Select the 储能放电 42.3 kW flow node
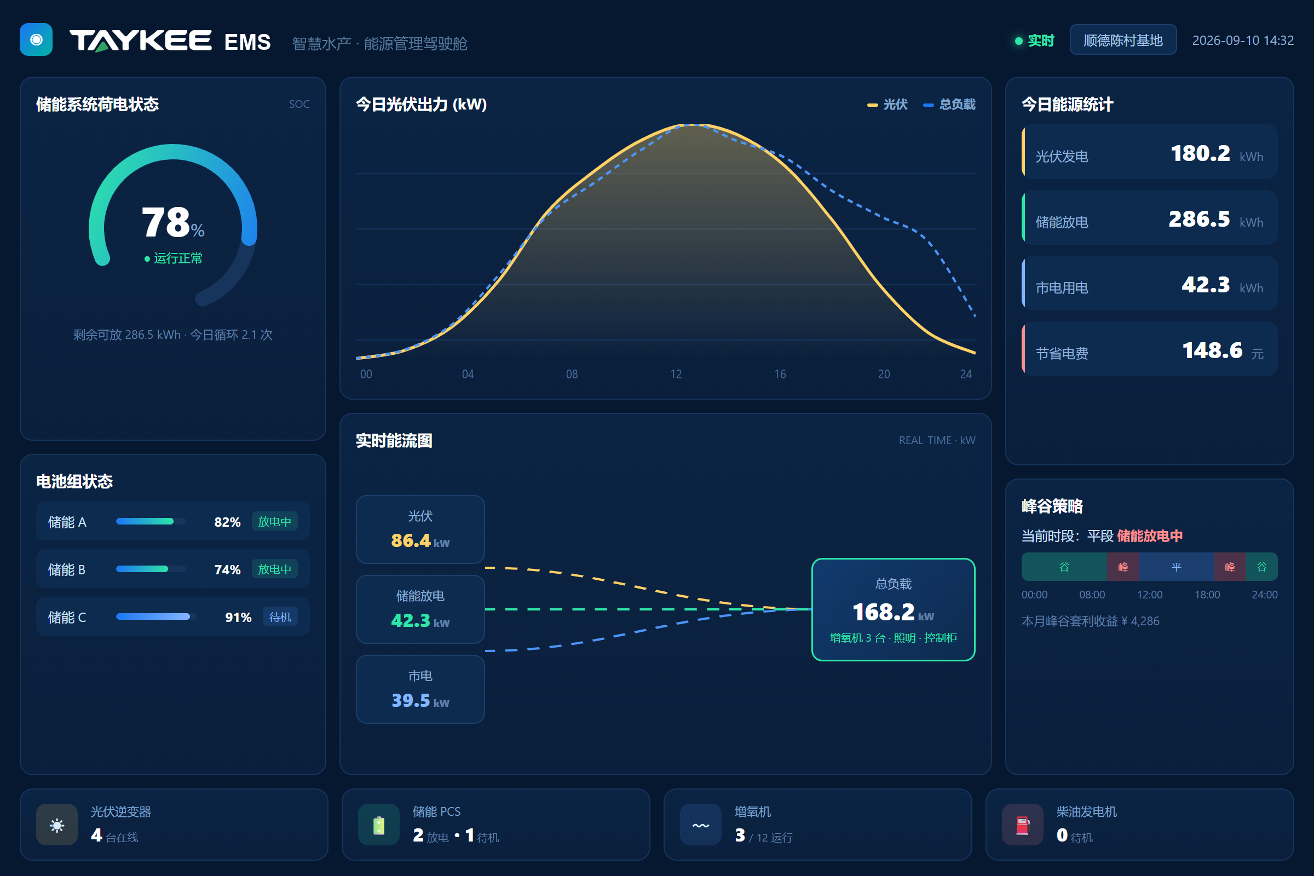The width and height of the screenshot is (1314, 876). [x=420, y=609]
